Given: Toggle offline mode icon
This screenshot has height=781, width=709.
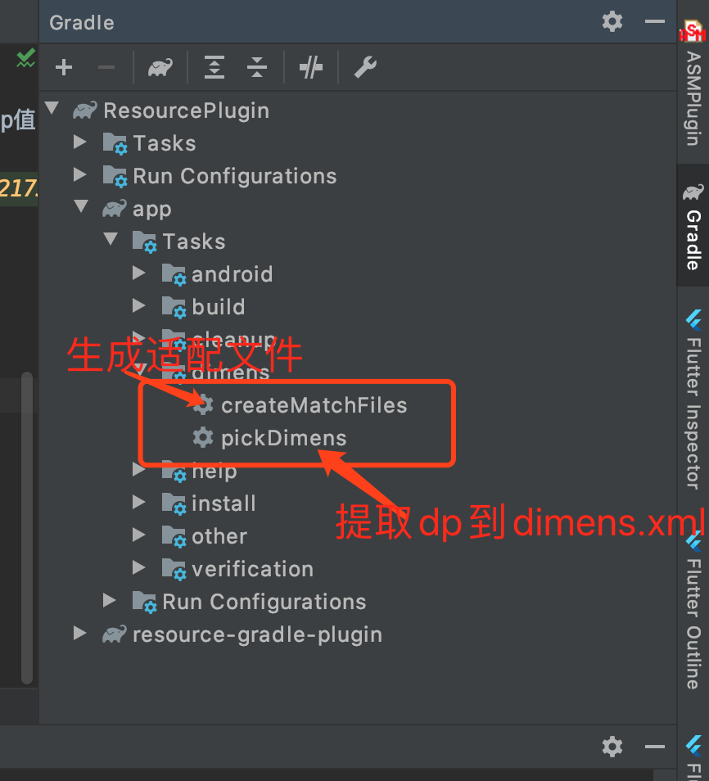Looking at the screenshot, I should [311, 67].
